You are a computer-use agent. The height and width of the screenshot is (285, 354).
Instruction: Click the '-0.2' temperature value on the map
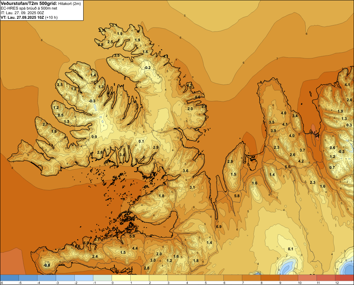pos(147,68)
